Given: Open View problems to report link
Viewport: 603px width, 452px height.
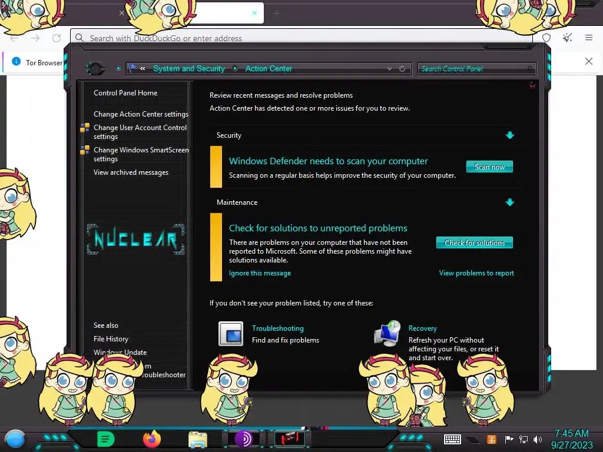Looking at the screenshot, I should pos(476,273).
